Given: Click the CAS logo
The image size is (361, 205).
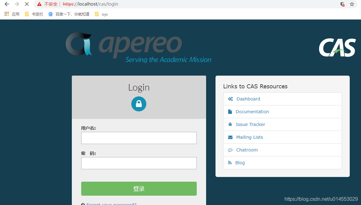Looking at the screenshot, I should point(337,48).
